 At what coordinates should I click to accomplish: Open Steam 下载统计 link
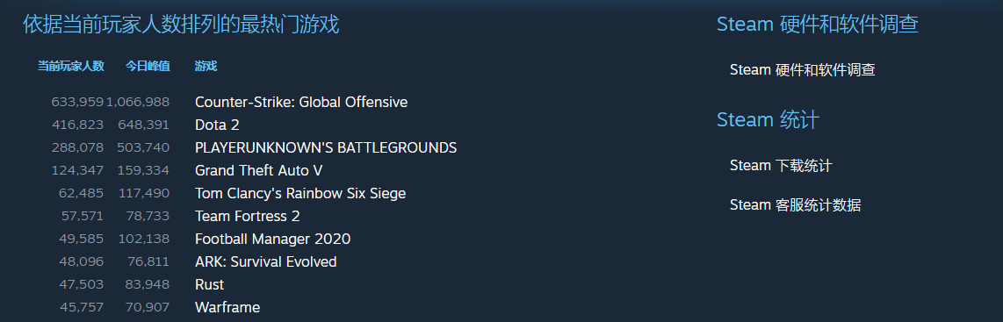coord(781,166)
